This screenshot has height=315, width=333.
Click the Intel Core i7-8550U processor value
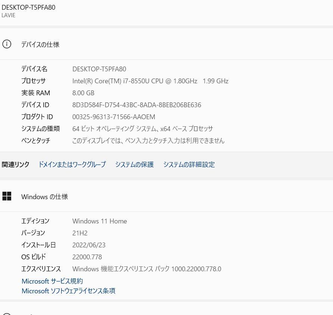[x=150, y=81]
